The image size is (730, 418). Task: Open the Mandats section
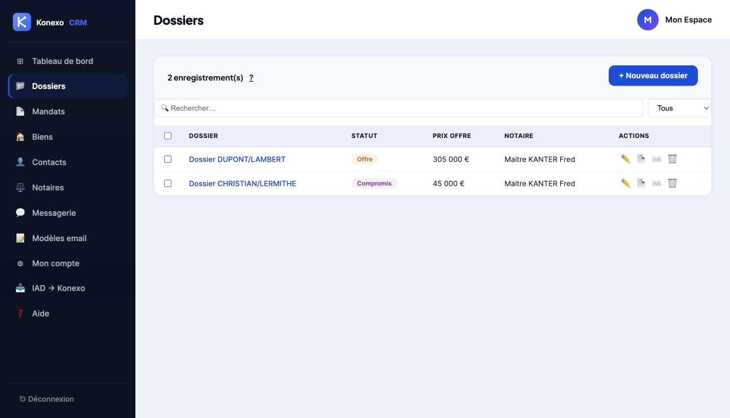point(68,112)
